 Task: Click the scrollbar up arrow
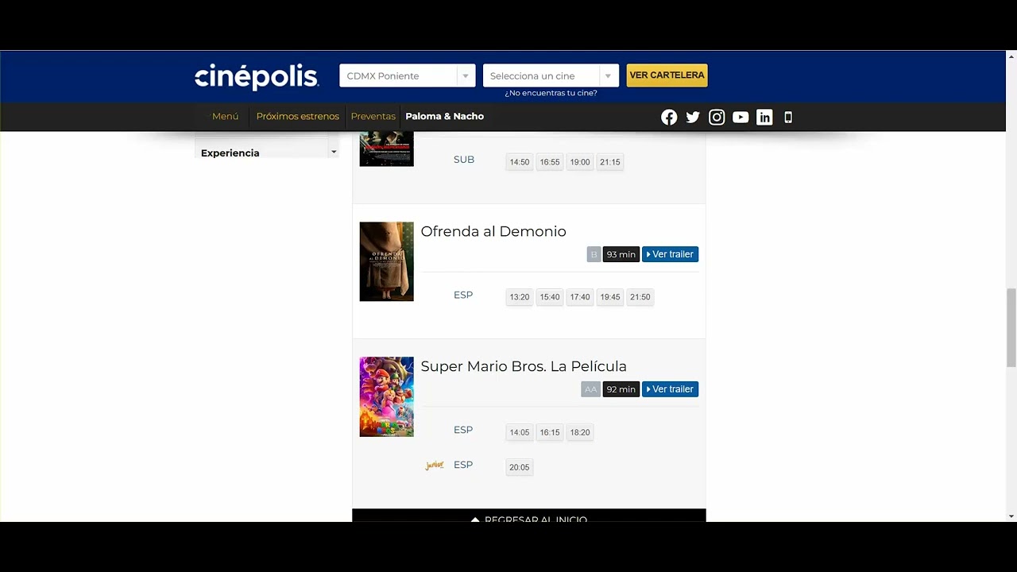coord(1011,56)
